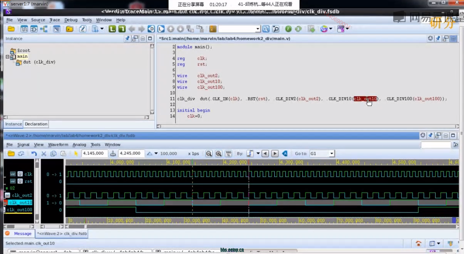Click the paste icon in nWave toolbar

point(63,153)
